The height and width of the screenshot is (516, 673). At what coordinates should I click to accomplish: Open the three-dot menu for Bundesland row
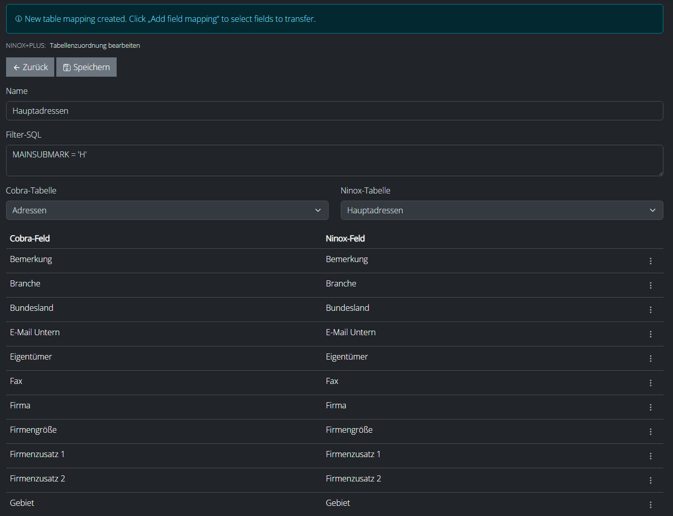tap(651, 310)
